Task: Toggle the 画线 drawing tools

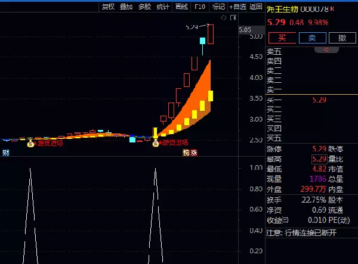Action: tap(181, 7)
